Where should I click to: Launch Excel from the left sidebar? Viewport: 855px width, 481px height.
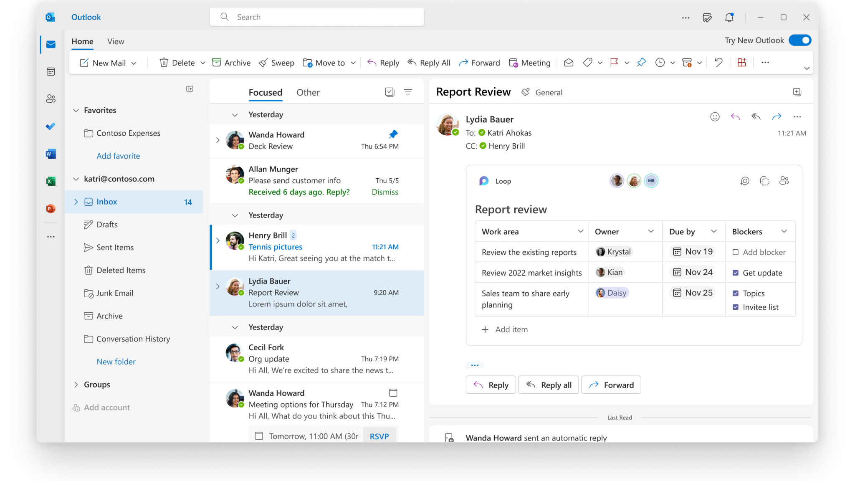(51, 181)
